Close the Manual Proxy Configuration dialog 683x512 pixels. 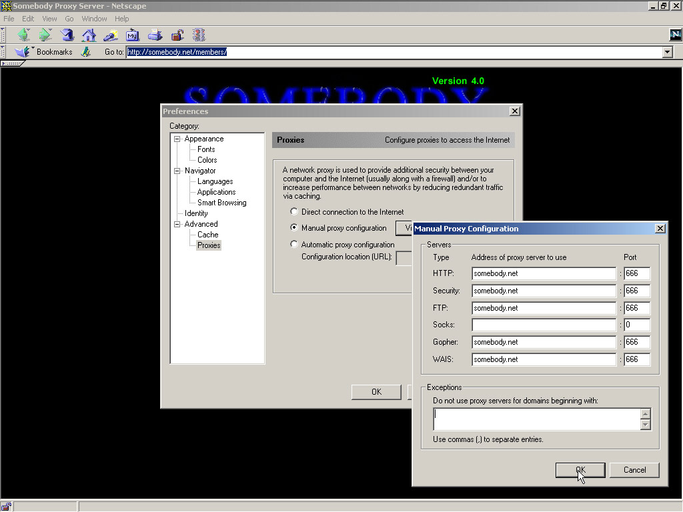pos(660,229)
